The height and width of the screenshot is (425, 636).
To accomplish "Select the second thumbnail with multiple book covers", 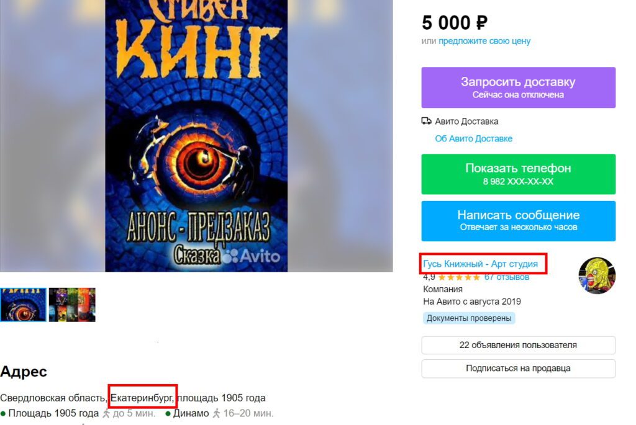I will click(x=72, y=305).
